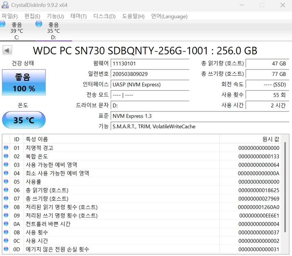Click raw value 00000001260A0
292x256 pixels.
coord(258,207)
